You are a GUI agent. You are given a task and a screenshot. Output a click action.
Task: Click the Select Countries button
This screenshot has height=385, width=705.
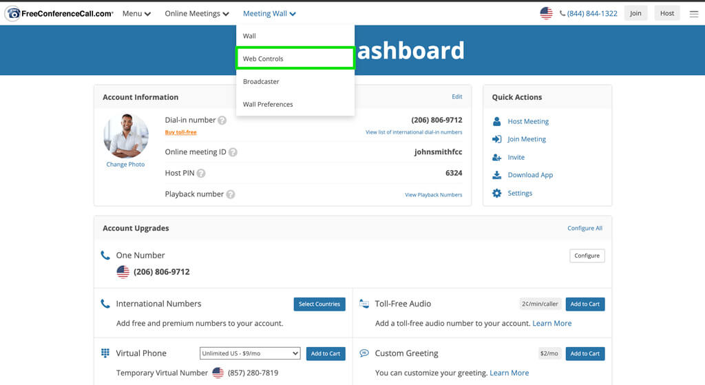pyautogui.click(x=319, y=304)
